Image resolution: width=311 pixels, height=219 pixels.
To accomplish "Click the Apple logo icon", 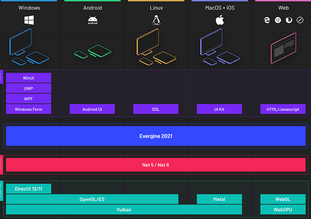I will pos(219,20).
